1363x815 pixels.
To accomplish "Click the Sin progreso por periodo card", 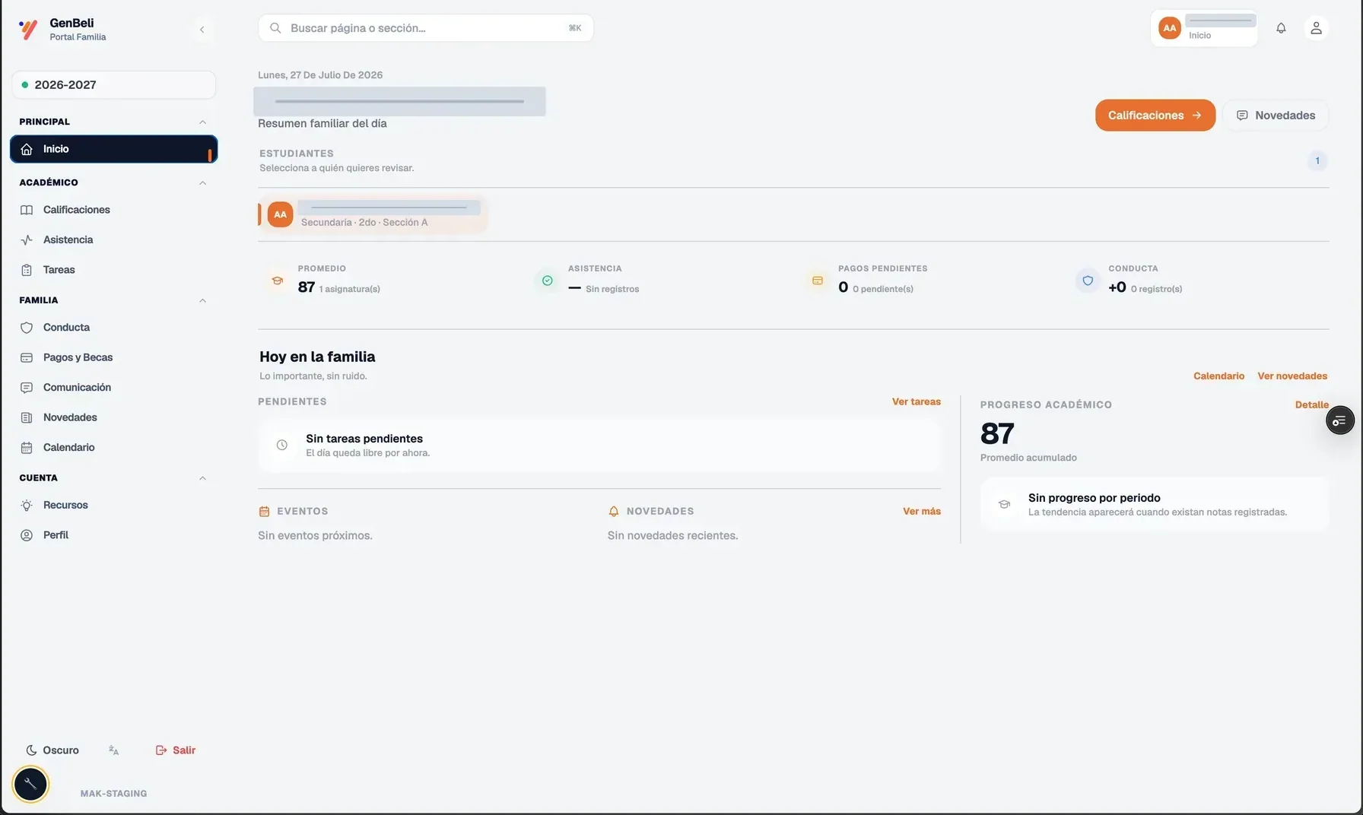I will pyautogui.click(x=1155, y=504).
